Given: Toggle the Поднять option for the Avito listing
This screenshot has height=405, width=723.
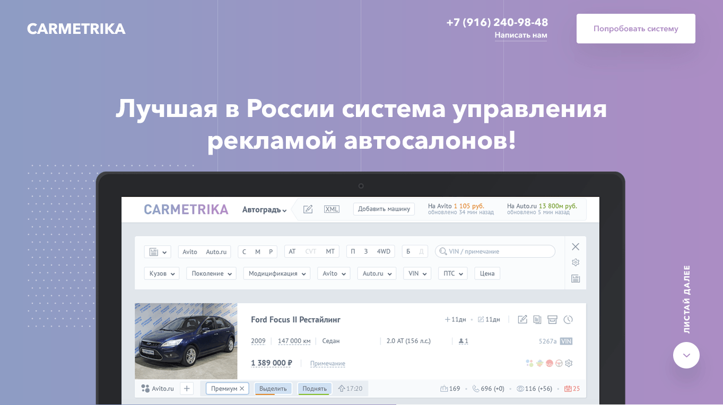Looking at the screenshot, I should (315, 389).
